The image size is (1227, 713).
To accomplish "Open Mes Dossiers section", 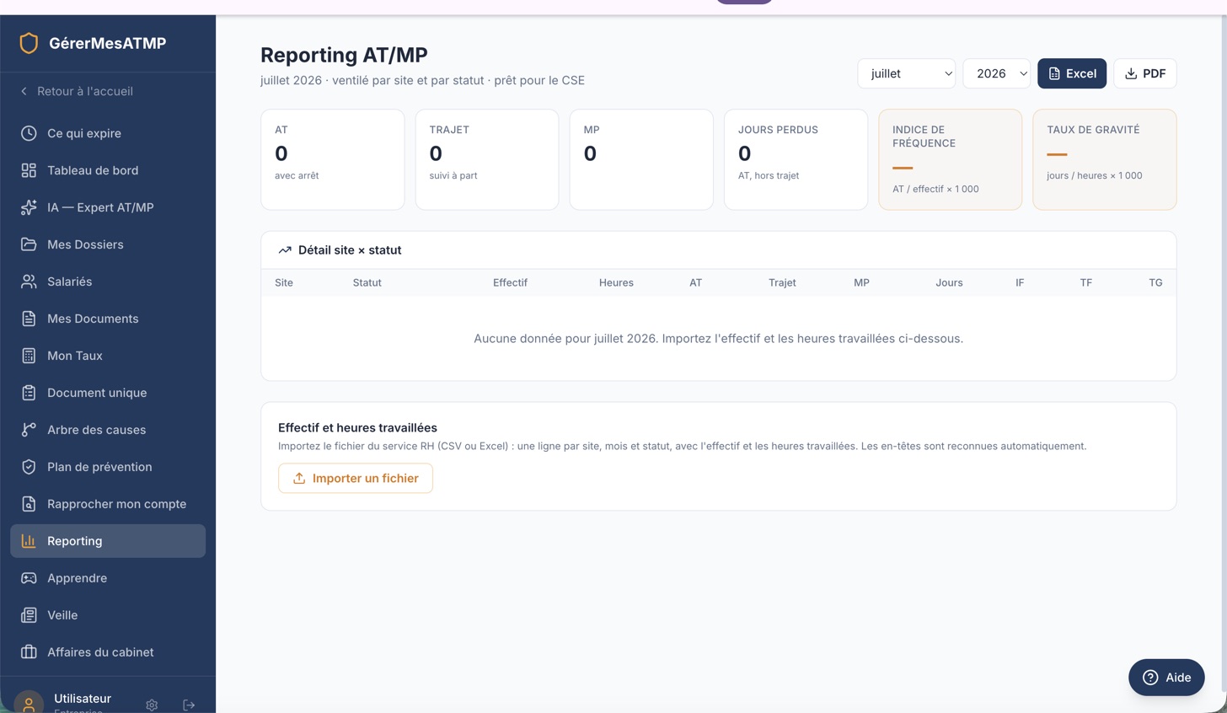I will (x=108, y=244).
